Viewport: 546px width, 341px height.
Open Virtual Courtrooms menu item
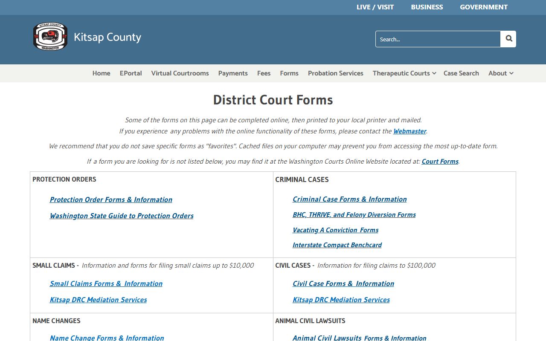180,73
